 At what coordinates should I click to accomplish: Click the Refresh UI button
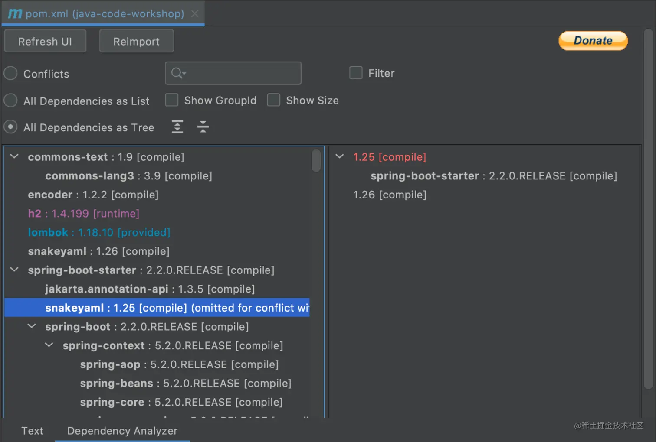(45, 41)
